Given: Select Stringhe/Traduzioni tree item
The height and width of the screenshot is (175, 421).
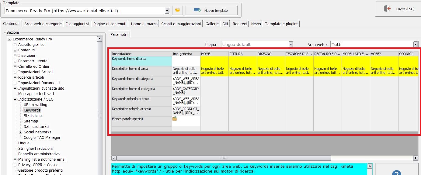Looking at the screenshot, I should (35, 149).
